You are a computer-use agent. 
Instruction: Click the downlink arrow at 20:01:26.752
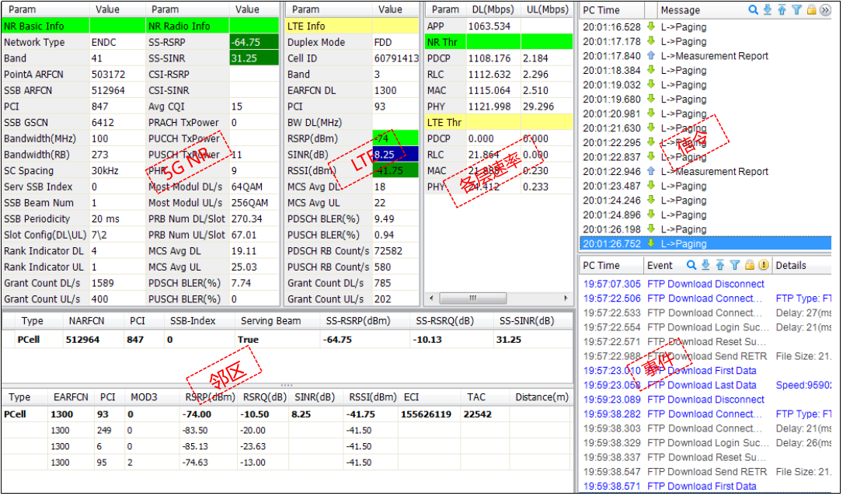pos(652,243)
